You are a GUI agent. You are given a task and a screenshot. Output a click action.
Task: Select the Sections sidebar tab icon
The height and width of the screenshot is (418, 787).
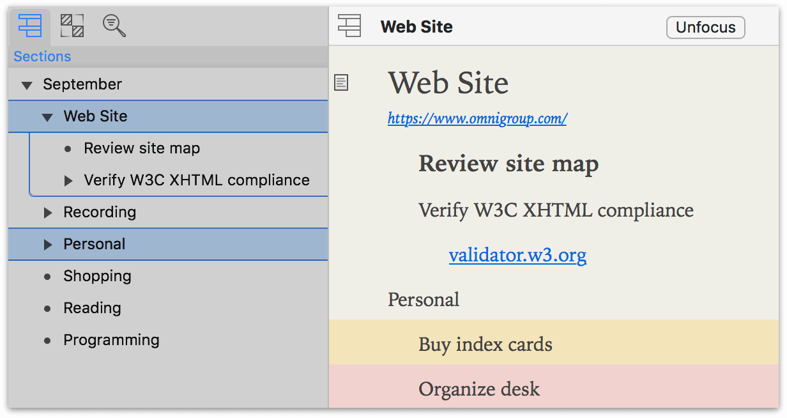click(29, 26)
